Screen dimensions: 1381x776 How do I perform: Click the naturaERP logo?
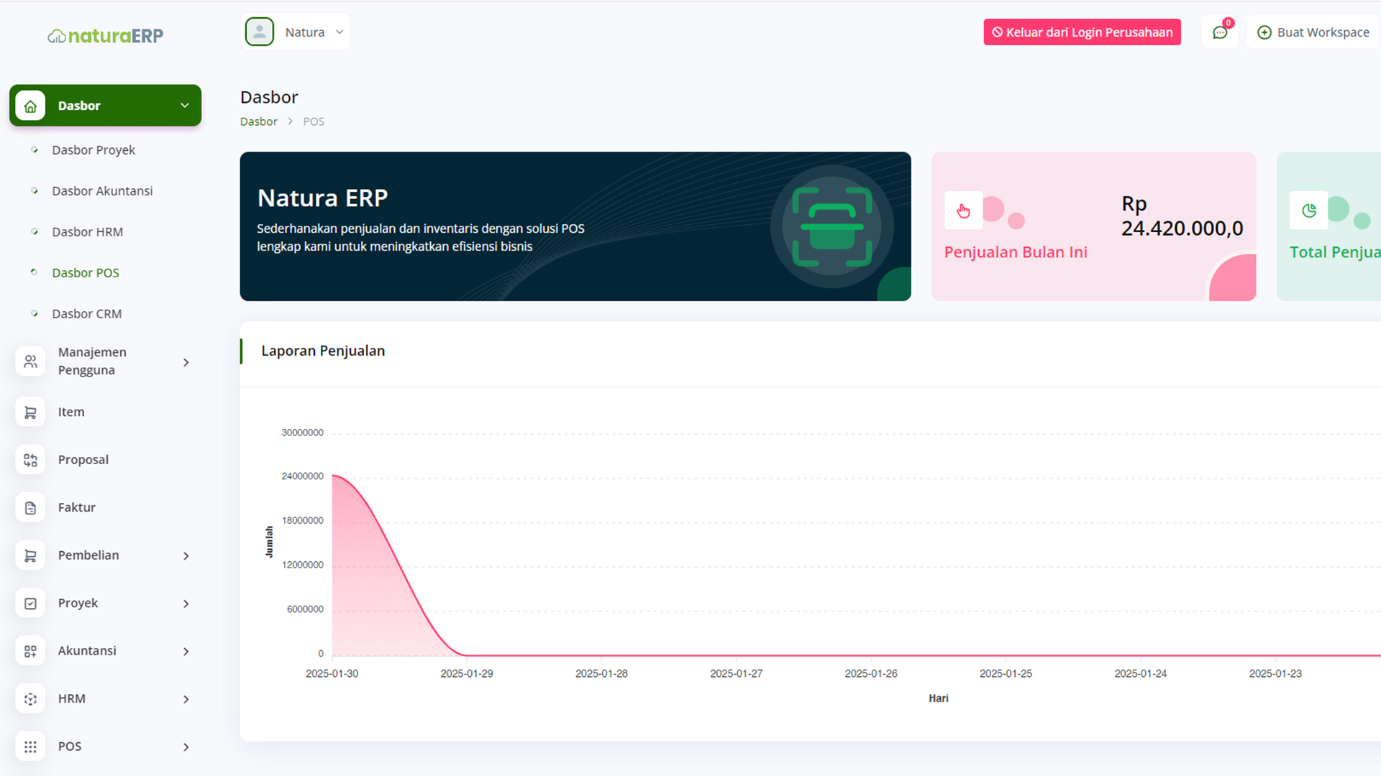[106, 35]
